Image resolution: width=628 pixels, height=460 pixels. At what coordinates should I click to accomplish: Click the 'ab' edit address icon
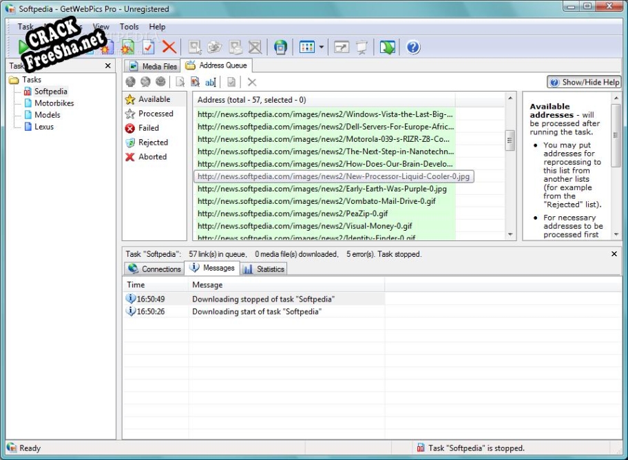(210, 82)
